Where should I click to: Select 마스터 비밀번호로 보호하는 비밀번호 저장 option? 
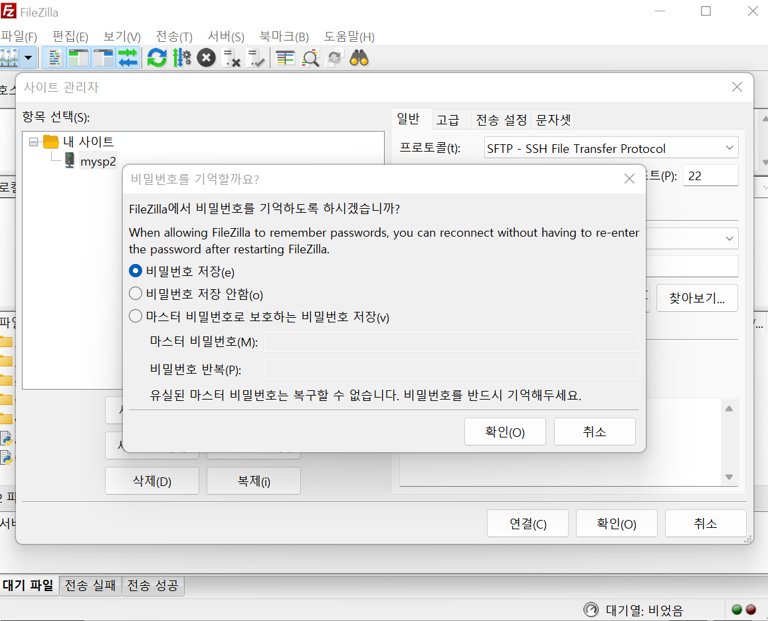point(135,316)
